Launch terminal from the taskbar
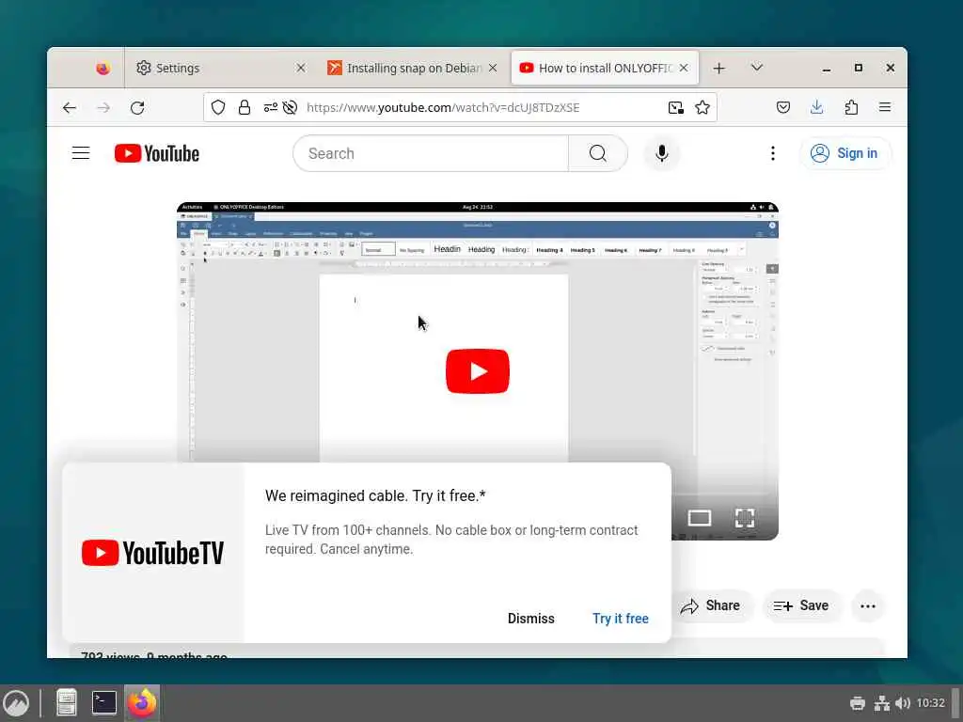This screenshot has width=963, height=722. pos(103,703)
